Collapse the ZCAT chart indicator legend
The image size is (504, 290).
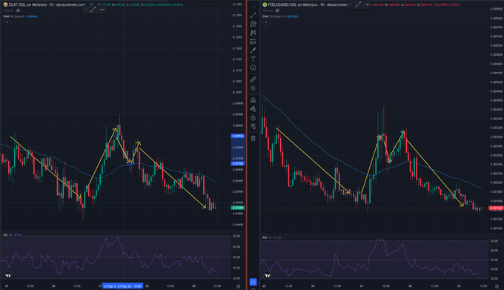[x=7, y=22]
